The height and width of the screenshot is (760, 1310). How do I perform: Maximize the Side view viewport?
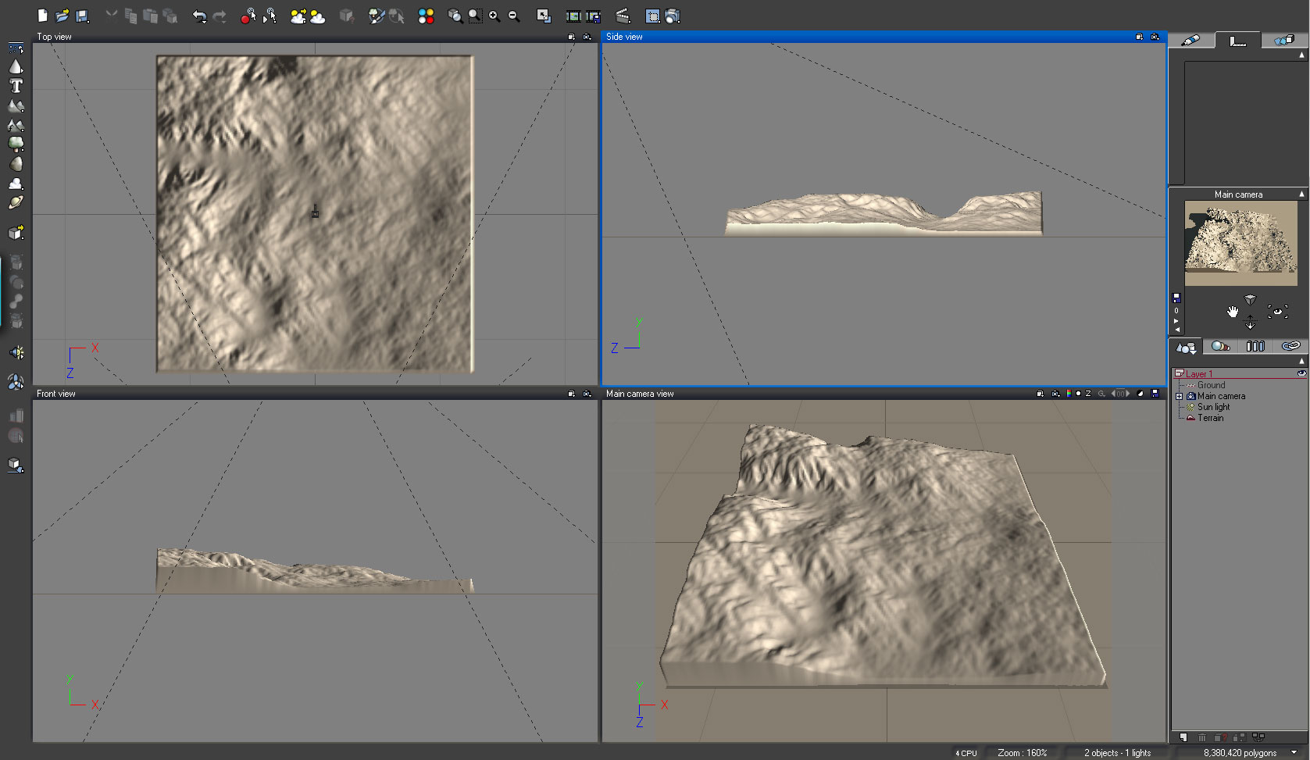(x=1139, y=37)
